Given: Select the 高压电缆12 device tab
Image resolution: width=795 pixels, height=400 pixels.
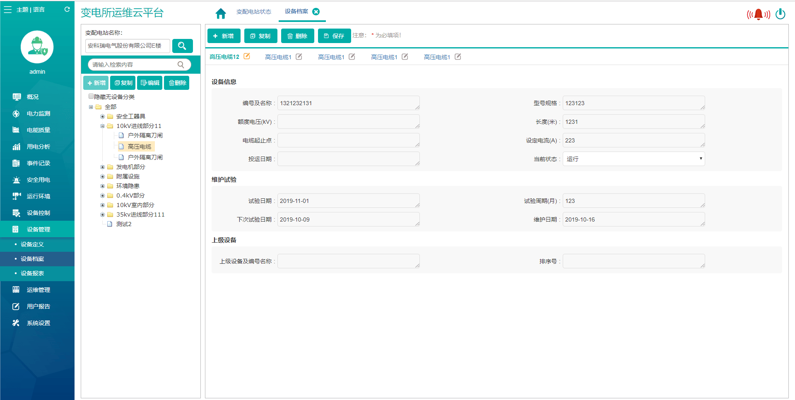Looking at the screenshot, I should pyautogui.click(x=224, y=57).
